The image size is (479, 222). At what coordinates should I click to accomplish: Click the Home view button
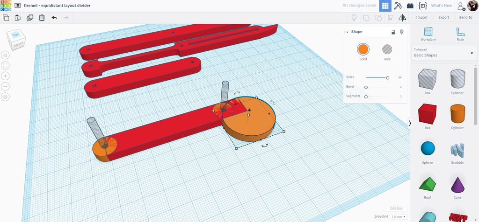pyautogui.click(x=5, y=55)
